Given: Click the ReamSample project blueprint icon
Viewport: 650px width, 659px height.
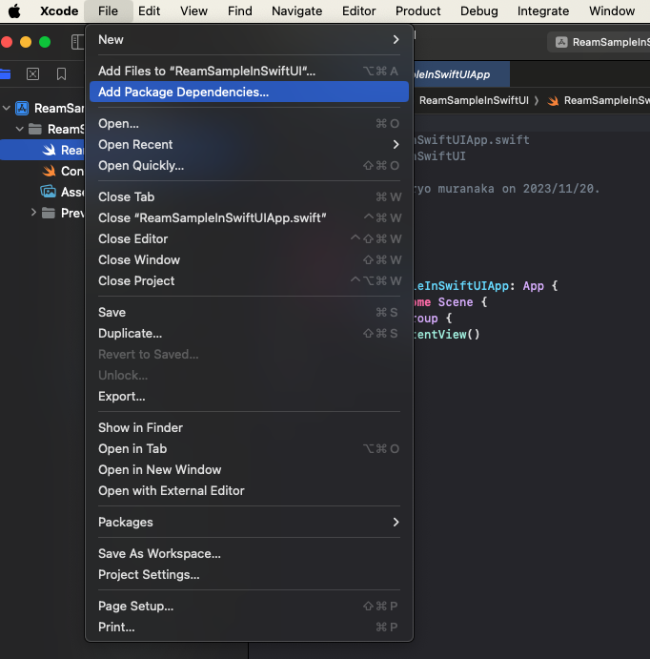Looking at the screenshot, I should coord(22,108).
